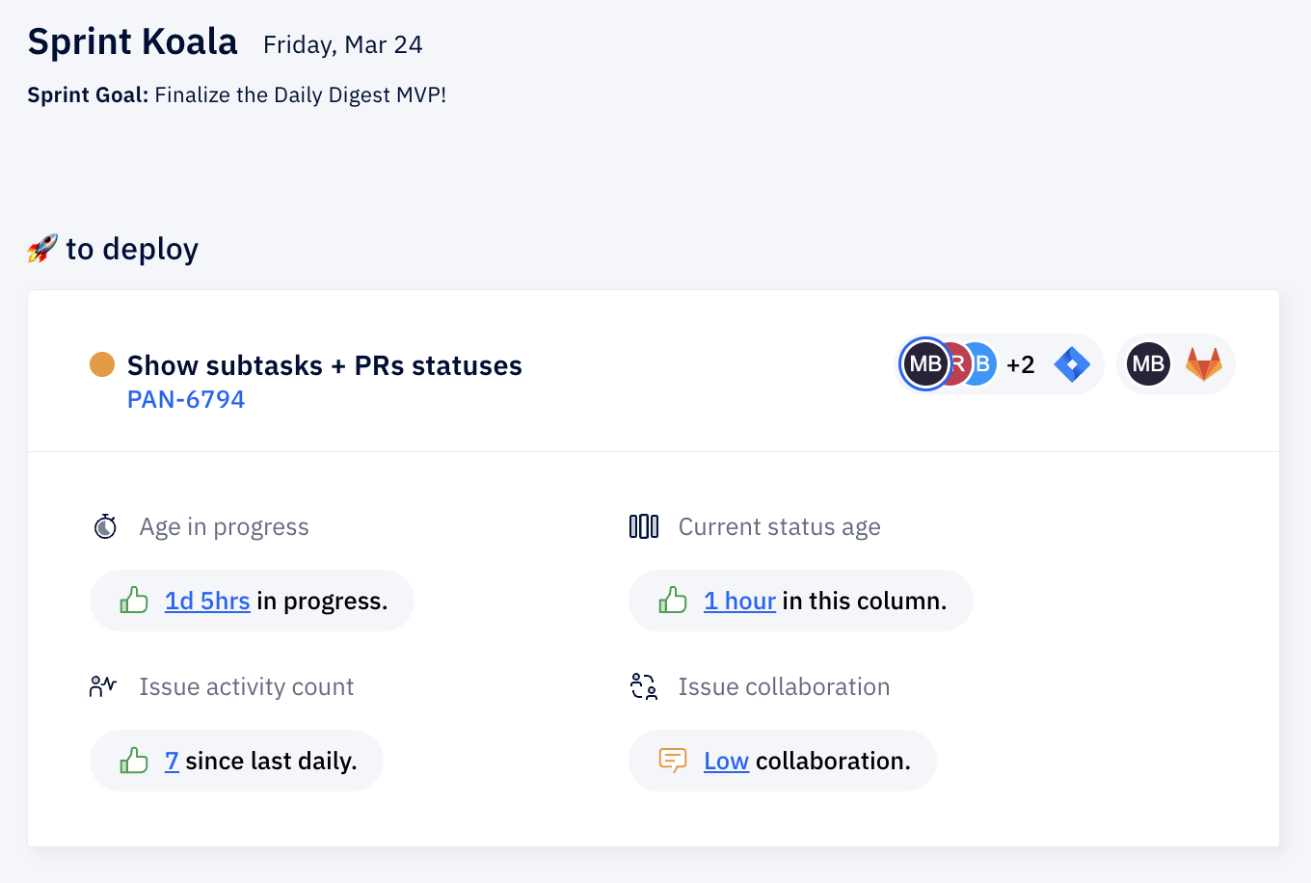Click thumbs-up icon next to 7 since last daily
The height and width of the screenshot is (883, 1311).
[134, 761]
